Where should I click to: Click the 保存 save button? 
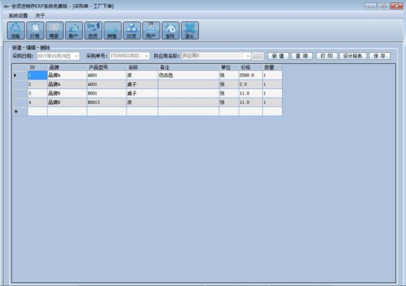tap(380, 56)
